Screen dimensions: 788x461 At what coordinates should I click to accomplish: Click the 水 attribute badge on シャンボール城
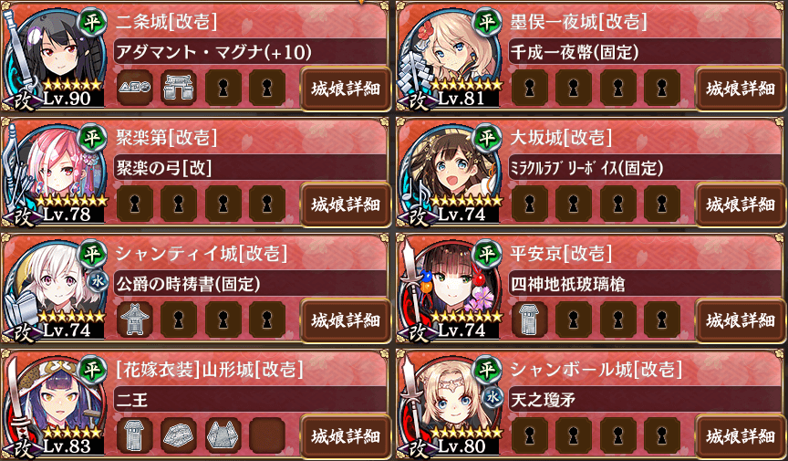coord(493,397)
